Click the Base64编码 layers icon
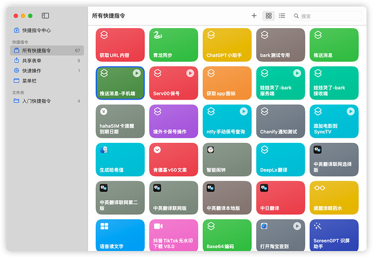The height and width of the screenshot is (257, 373). click(211, 226)
